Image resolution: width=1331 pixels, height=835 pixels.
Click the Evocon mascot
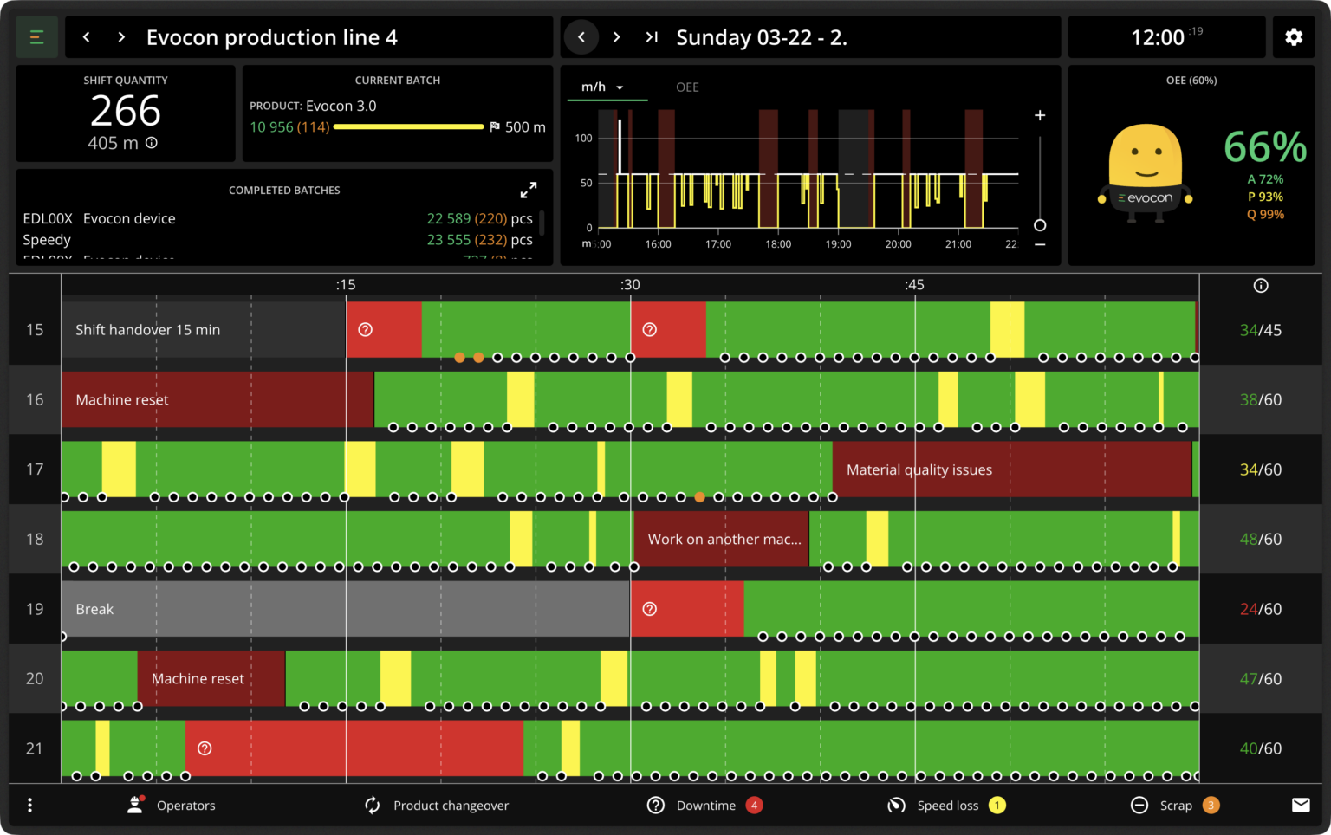pyautogui.click(x=1146, y=173)
